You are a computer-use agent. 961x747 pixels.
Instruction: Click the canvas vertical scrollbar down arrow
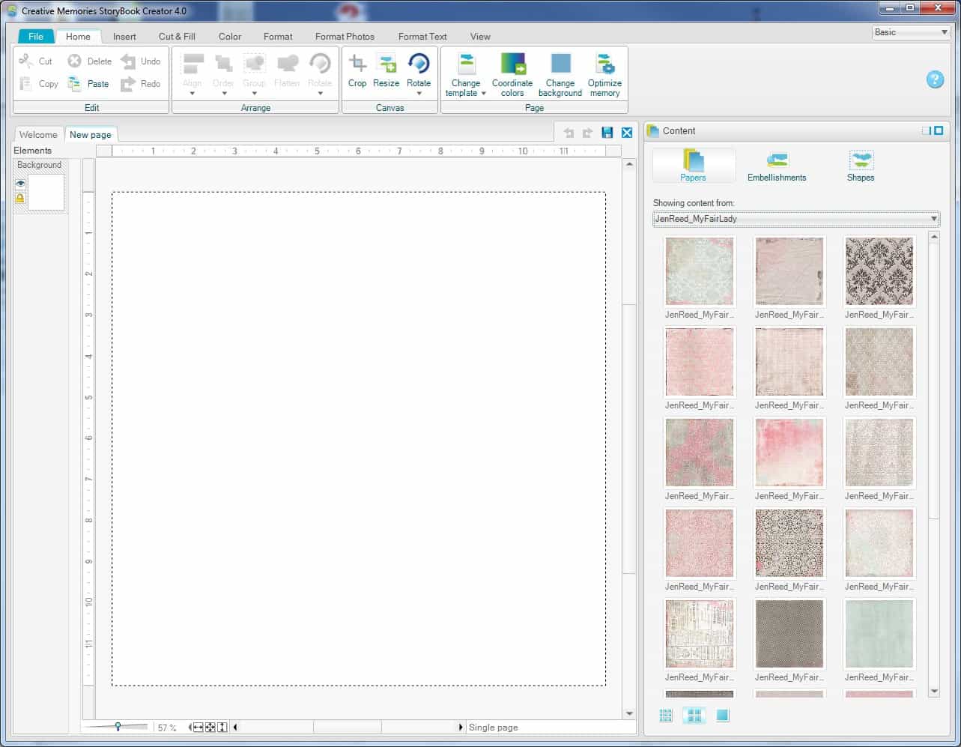[x=629, y=714]
